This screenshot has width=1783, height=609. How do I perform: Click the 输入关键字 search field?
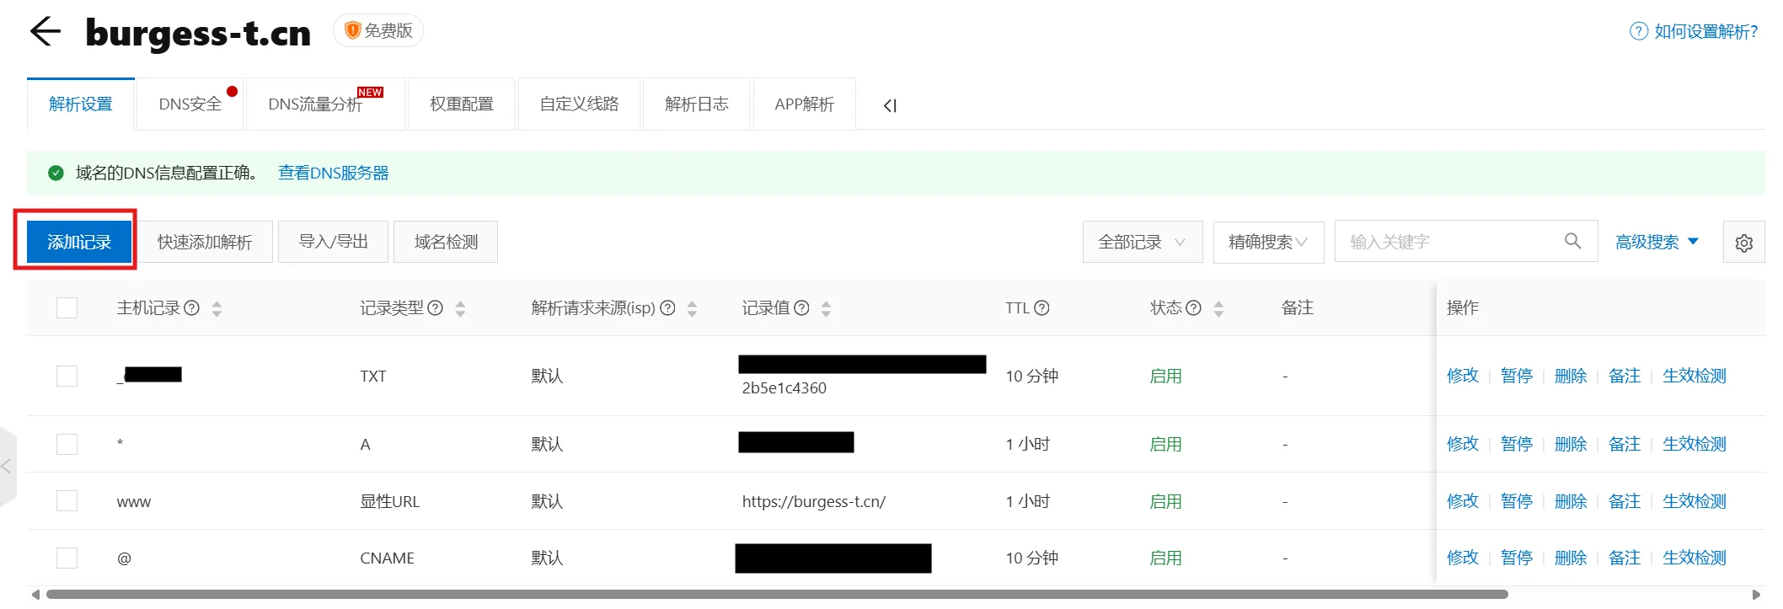(x=1449, y=243)
